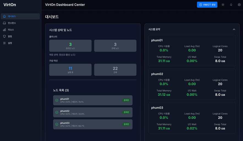Click the 리소스 bar chart icon
243x141 pixels.
click(x=4, y=30)
